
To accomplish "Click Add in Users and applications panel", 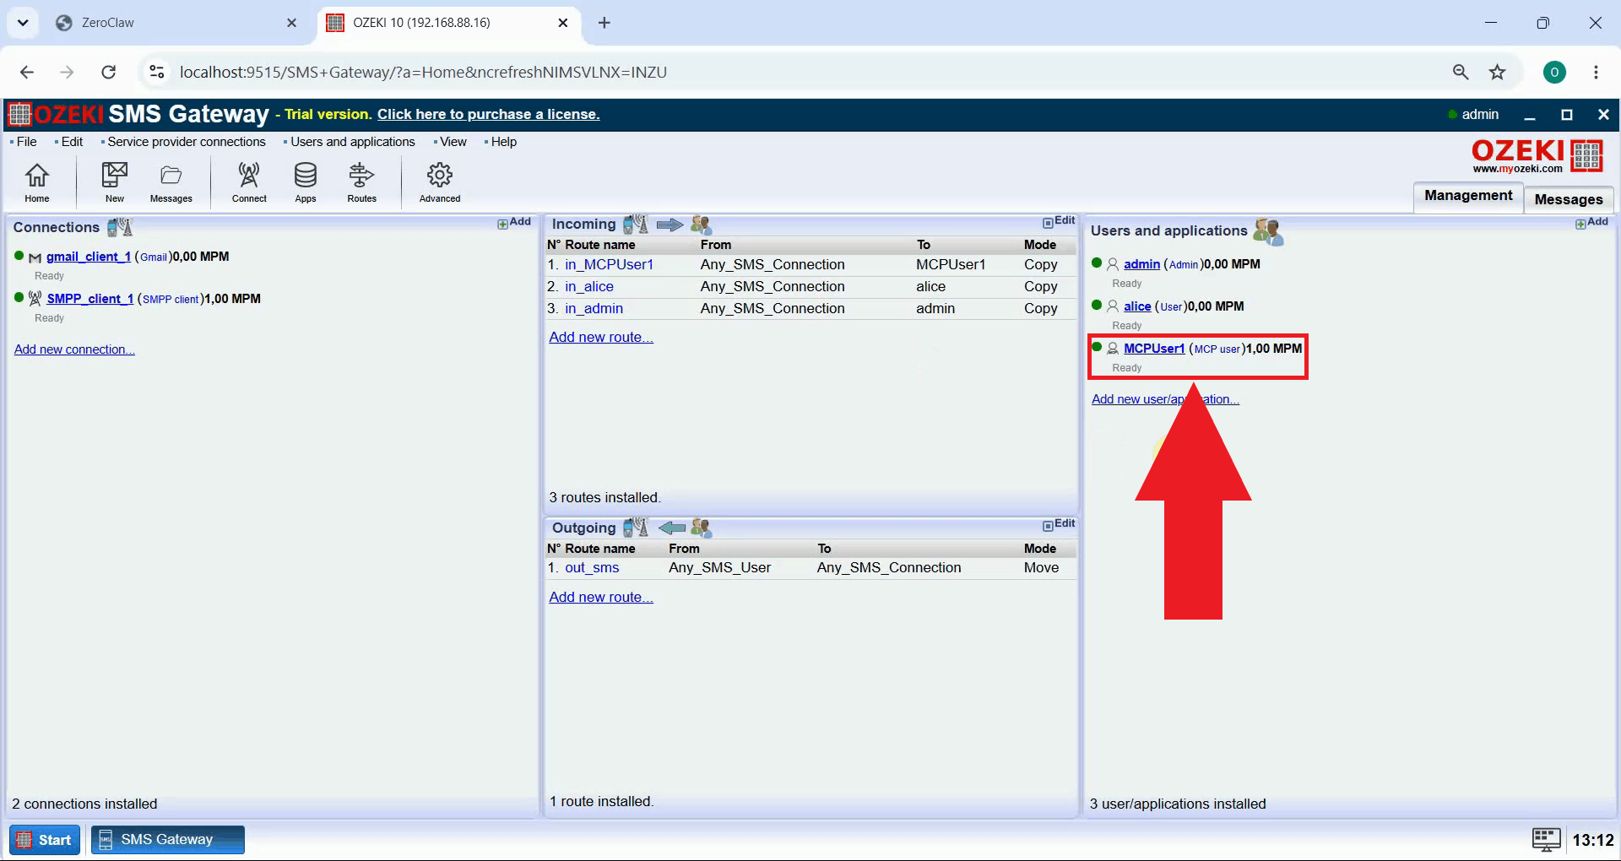I will (1591, 222).
